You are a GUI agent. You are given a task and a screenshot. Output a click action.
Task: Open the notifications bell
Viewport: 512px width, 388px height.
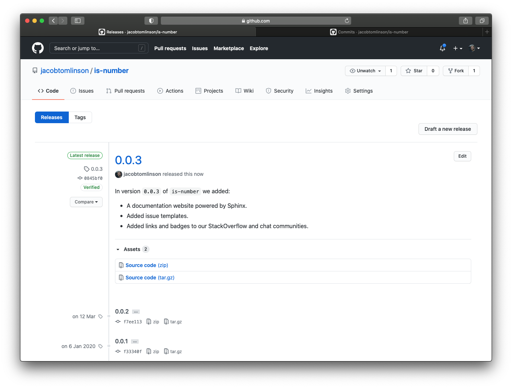[x=442, y=48]
